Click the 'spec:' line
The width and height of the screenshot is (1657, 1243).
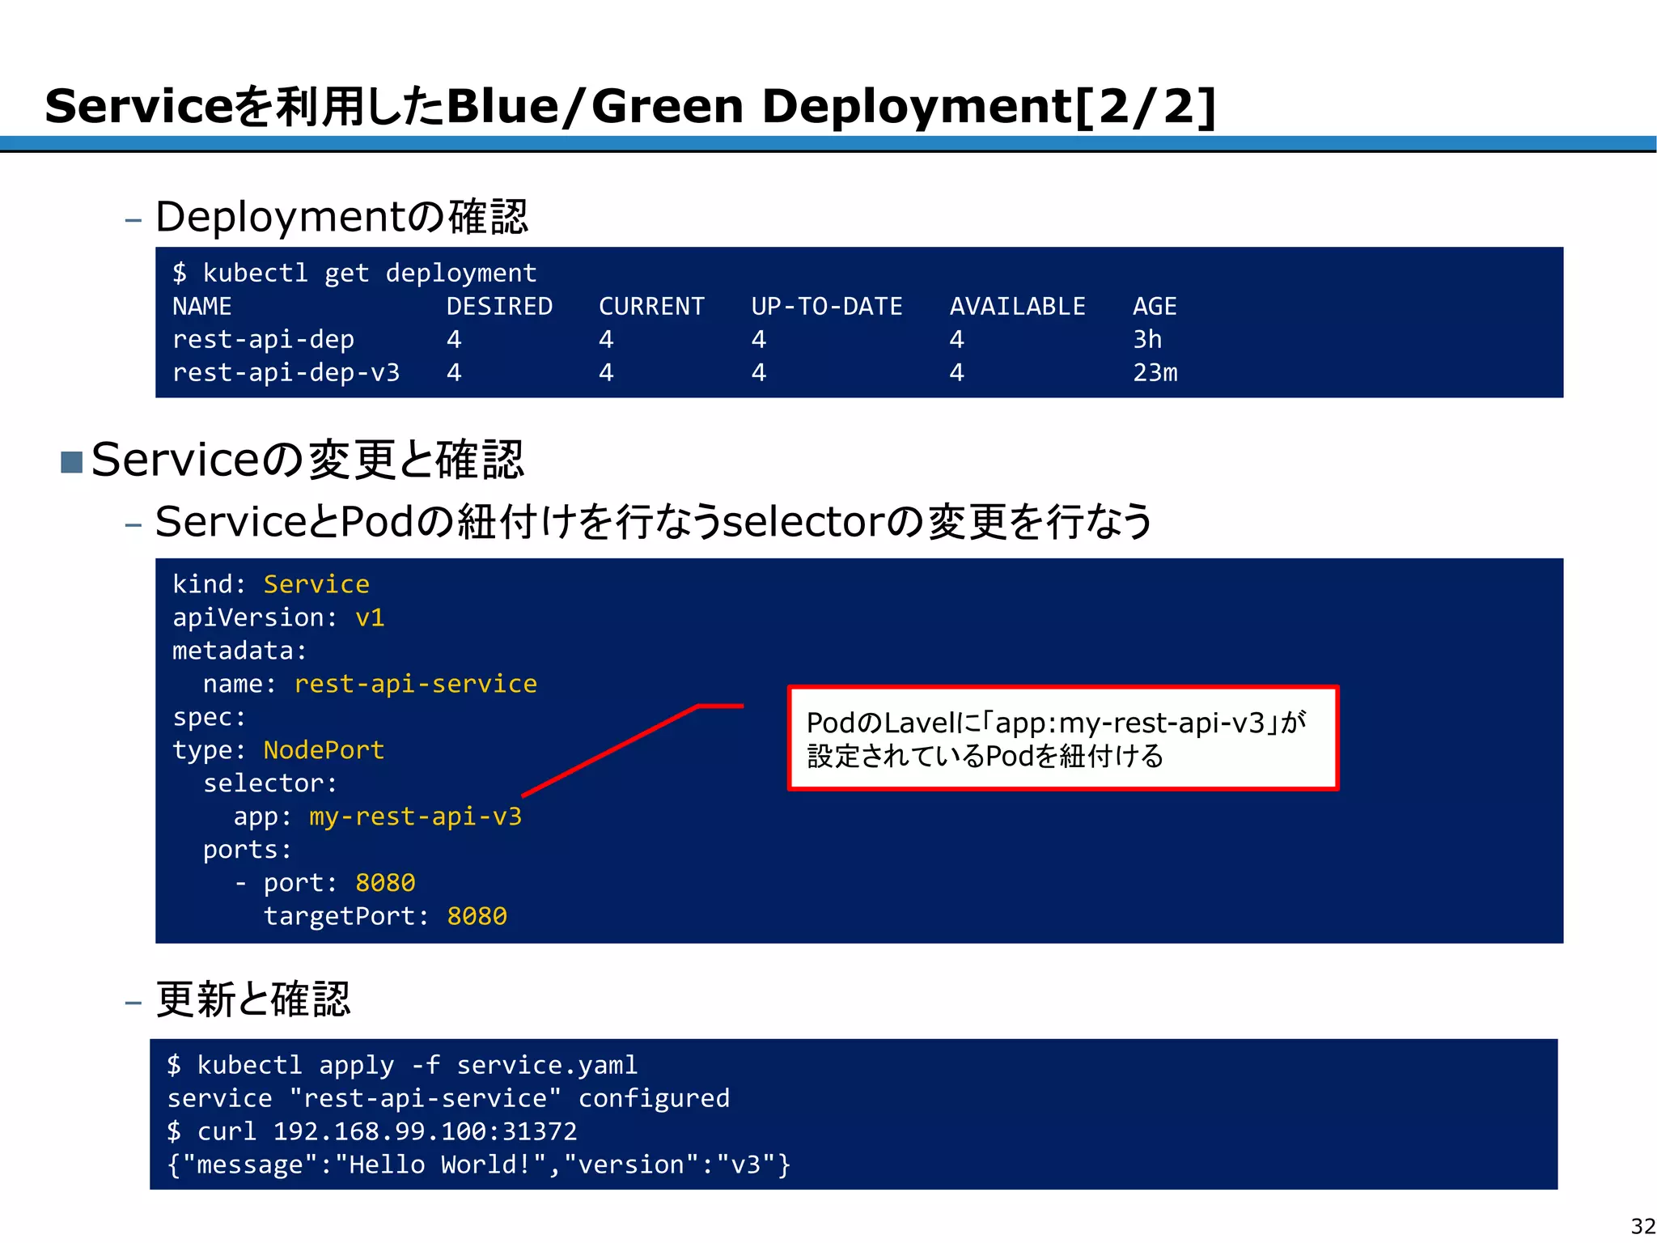209,718
